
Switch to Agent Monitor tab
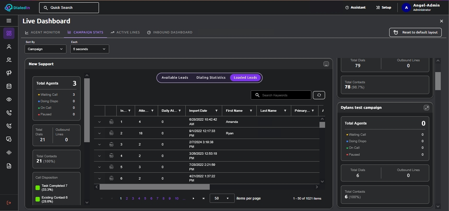[42, 32]
